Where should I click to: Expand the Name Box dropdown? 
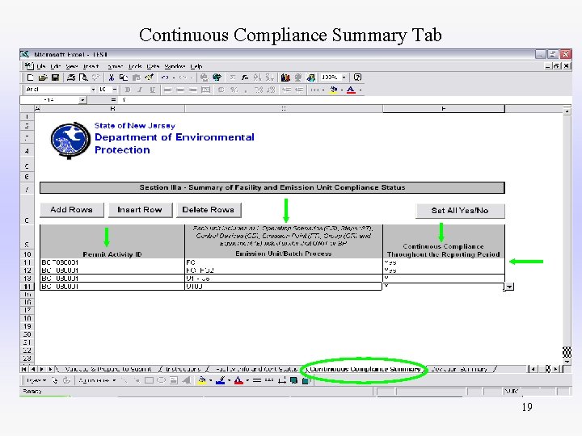point(82,100)
